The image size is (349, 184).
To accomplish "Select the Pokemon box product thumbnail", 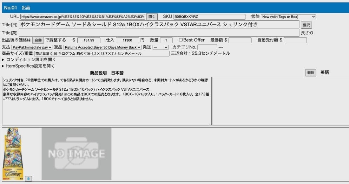I will (x=13, y=154).
